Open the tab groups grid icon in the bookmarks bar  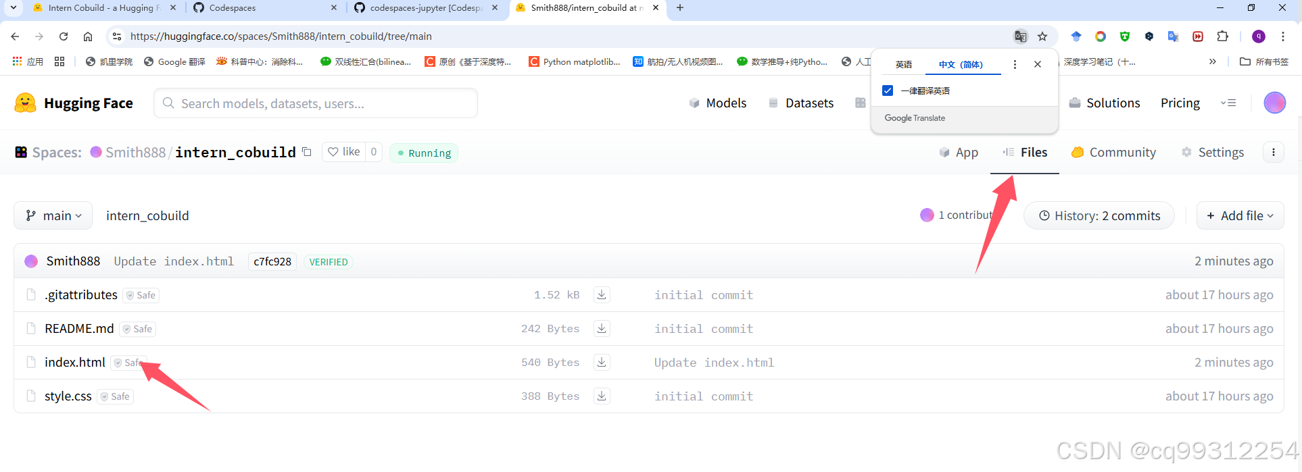click(x=59, y=61)
